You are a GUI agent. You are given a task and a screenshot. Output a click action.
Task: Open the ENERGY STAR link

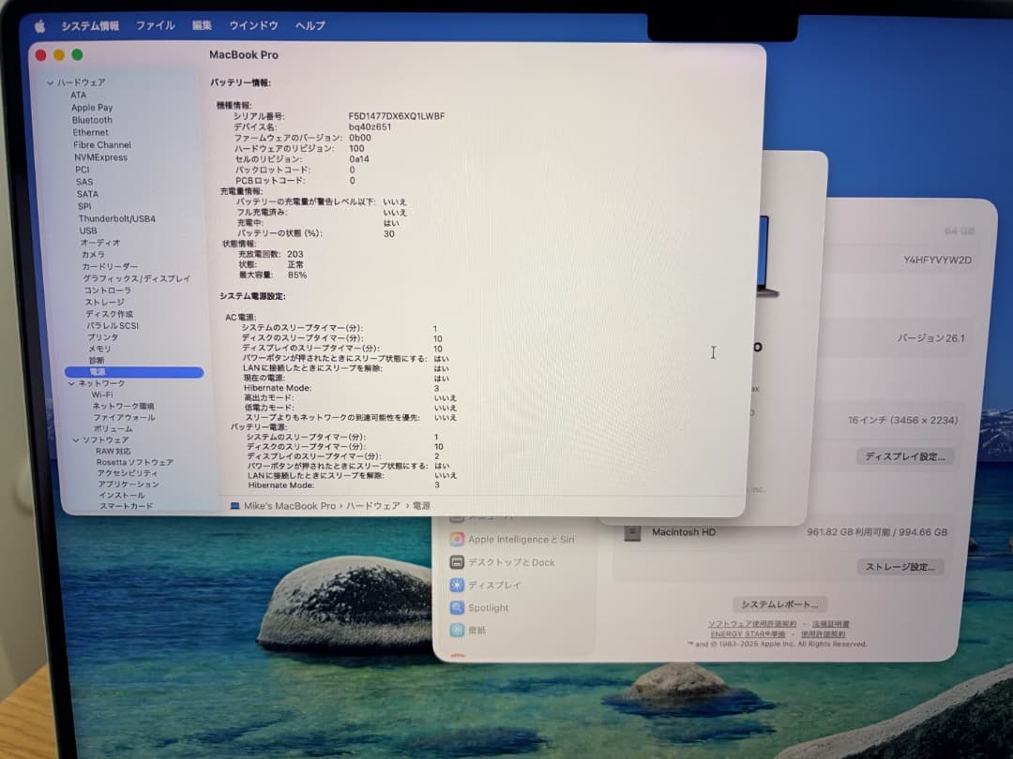point(748,633)
